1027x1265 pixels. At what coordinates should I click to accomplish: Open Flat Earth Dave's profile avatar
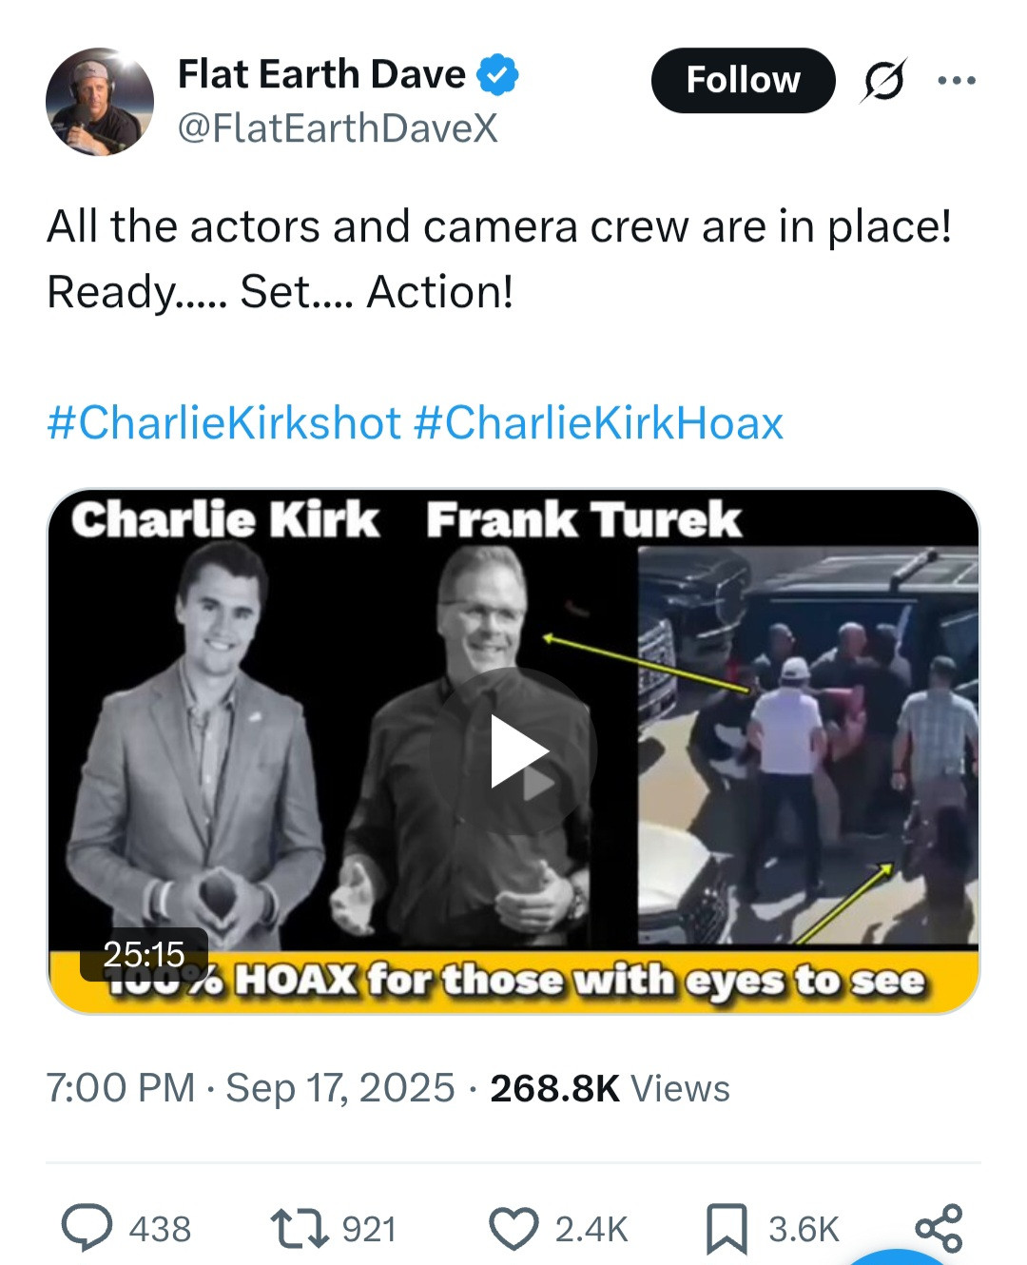100,102
